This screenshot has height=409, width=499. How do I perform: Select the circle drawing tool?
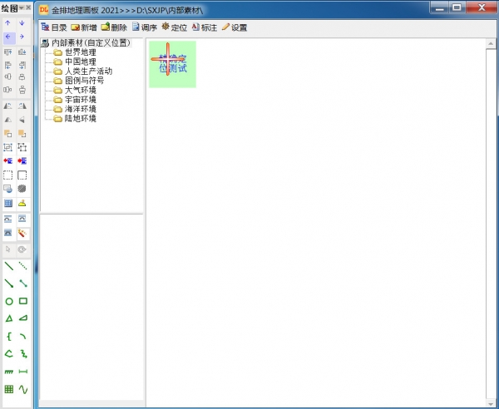coord(9,301)
